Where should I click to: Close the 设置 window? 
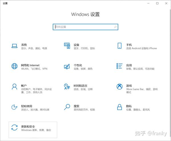166,3
